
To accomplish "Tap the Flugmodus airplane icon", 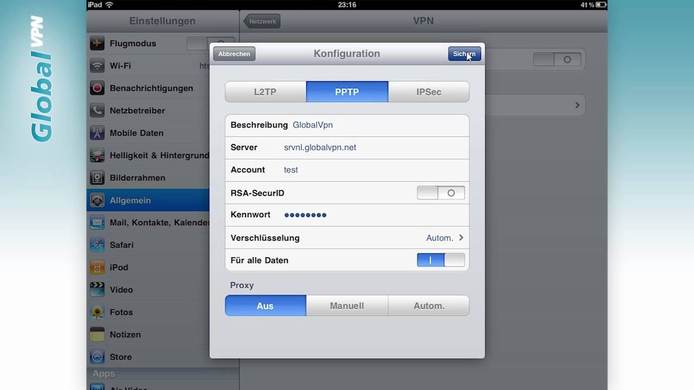I will [x=98, y=43].
